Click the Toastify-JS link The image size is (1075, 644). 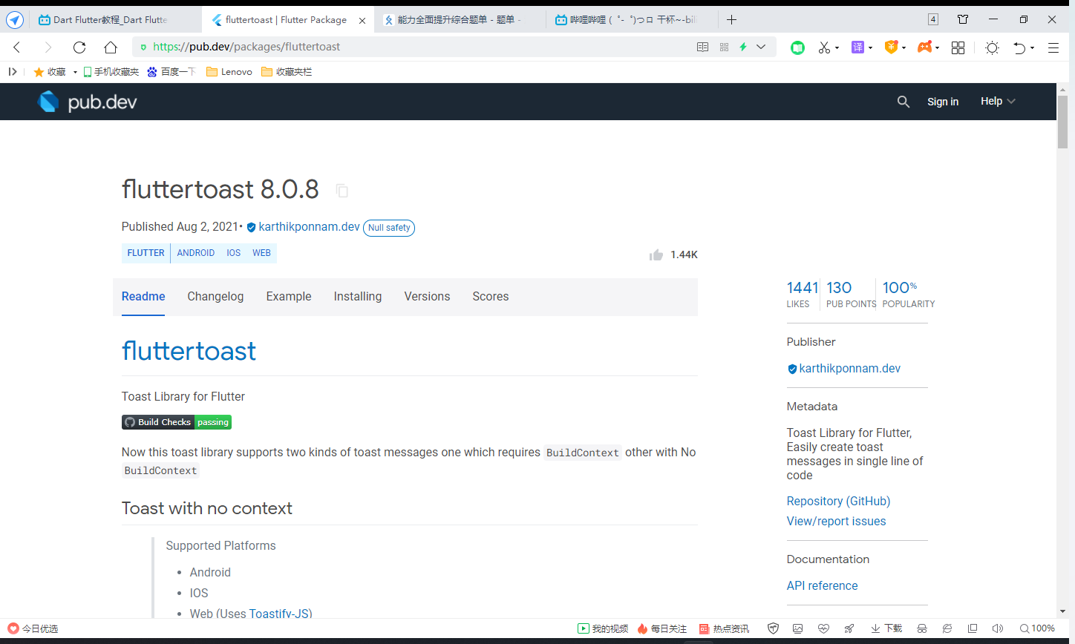(279, 614)
